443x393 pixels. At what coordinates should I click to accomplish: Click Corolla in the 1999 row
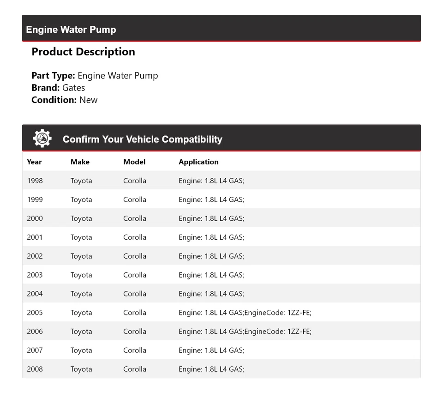tap(135, 200)
